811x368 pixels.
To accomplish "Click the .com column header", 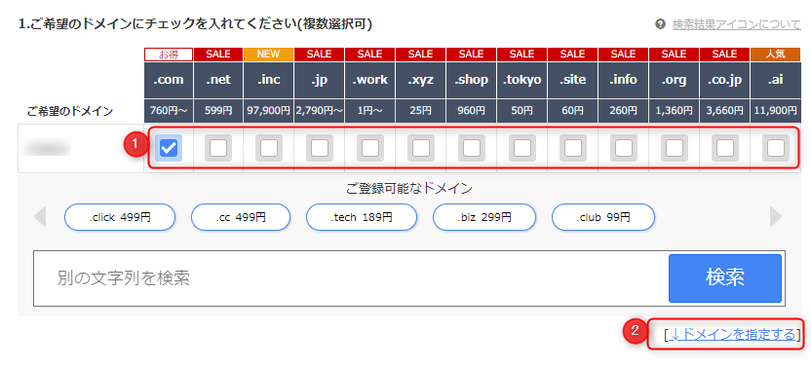I will [169, 80].
